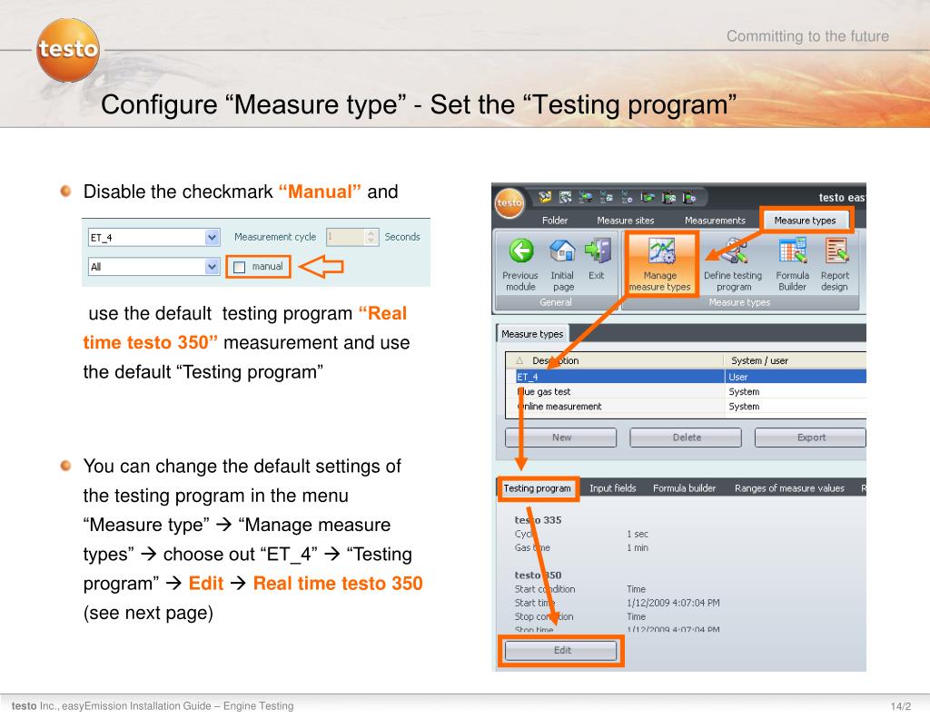Image resolution: width=930 pixels, height=718 pixels.
Task: Select the Measure types panel tab
Action: (532, 334)
